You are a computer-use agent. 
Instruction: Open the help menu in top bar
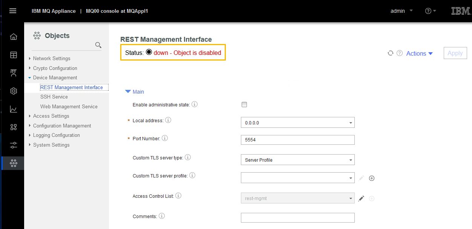431,11
